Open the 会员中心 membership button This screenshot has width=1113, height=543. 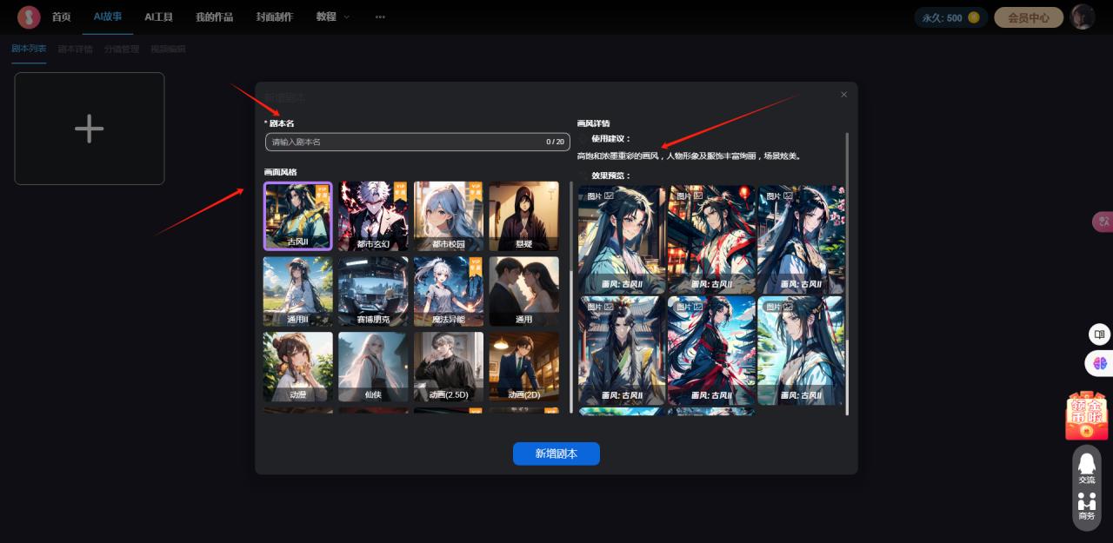click(x=1028, y=17)
